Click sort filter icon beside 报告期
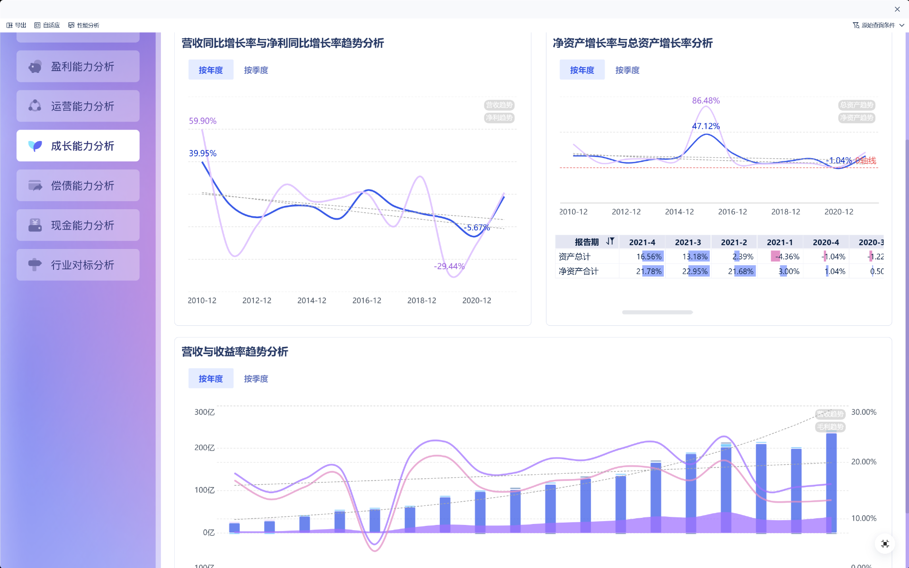The width and height of the screenshot is (909, 568). pyautogui.click(x=610, y=241)
